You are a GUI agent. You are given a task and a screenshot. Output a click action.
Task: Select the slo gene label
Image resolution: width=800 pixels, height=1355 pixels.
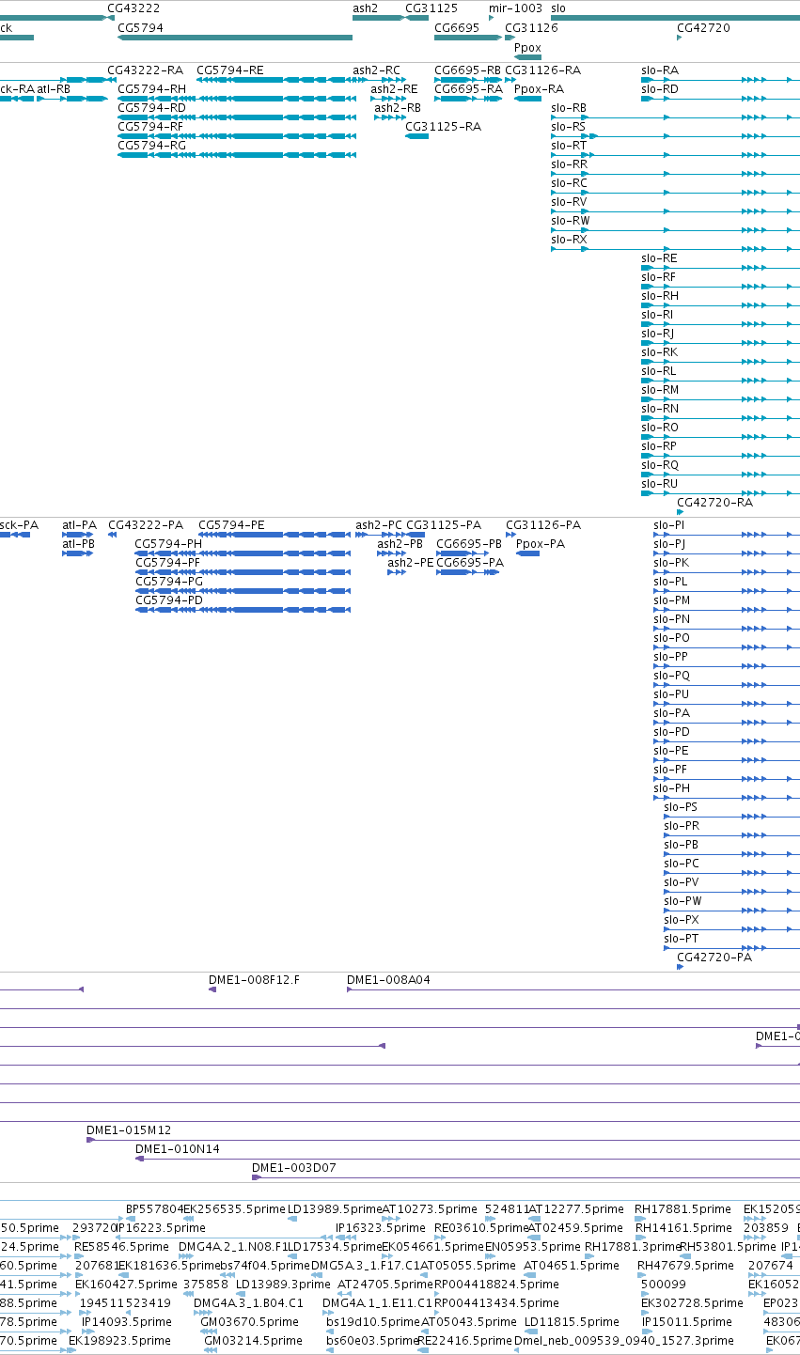click(558, 8)
